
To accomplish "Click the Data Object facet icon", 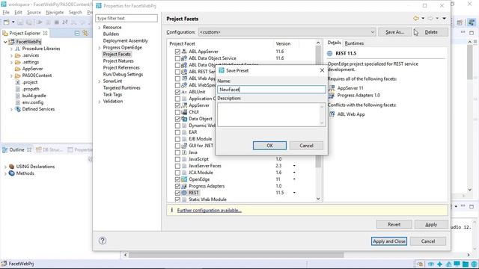I will (x=184, y=119).
